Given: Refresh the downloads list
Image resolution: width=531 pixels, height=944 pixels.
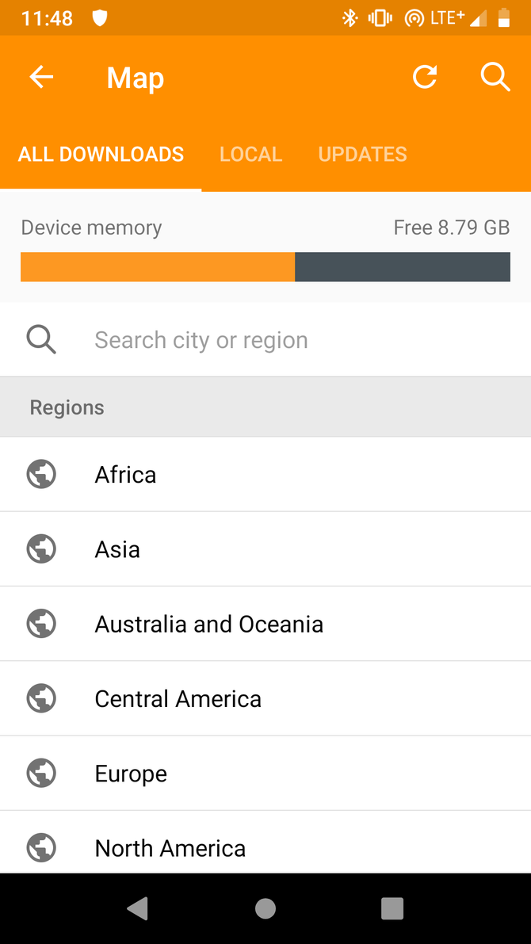Looking at the screenshot, I should point(425,77).
